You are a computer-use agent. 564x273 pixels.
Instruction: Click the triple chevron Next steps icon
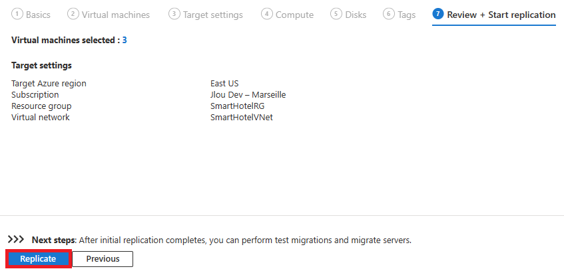(x=16, y=239)
